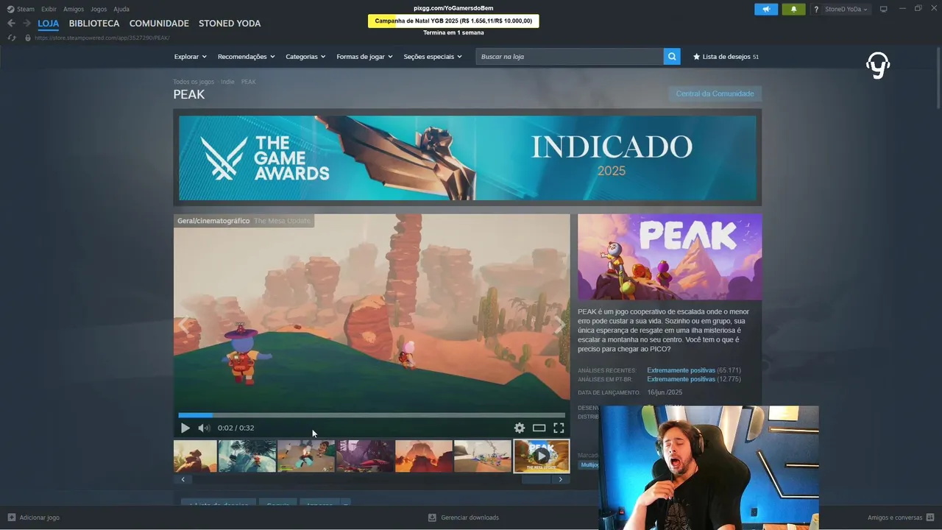
Task: Expand the Formas de jogar menu
Action: pos(364,57)
